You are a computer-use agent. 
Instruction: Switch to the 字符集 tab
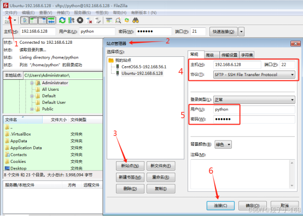(x=247, y=55)
